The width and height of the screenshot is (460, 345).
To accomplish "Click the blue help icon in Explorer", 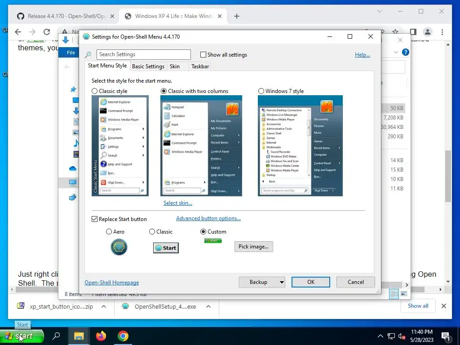I will click(406, 52).
